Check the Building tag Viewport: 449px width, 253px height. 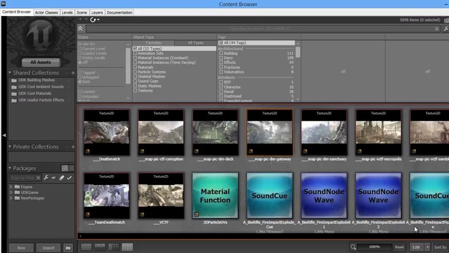[221, 53]
